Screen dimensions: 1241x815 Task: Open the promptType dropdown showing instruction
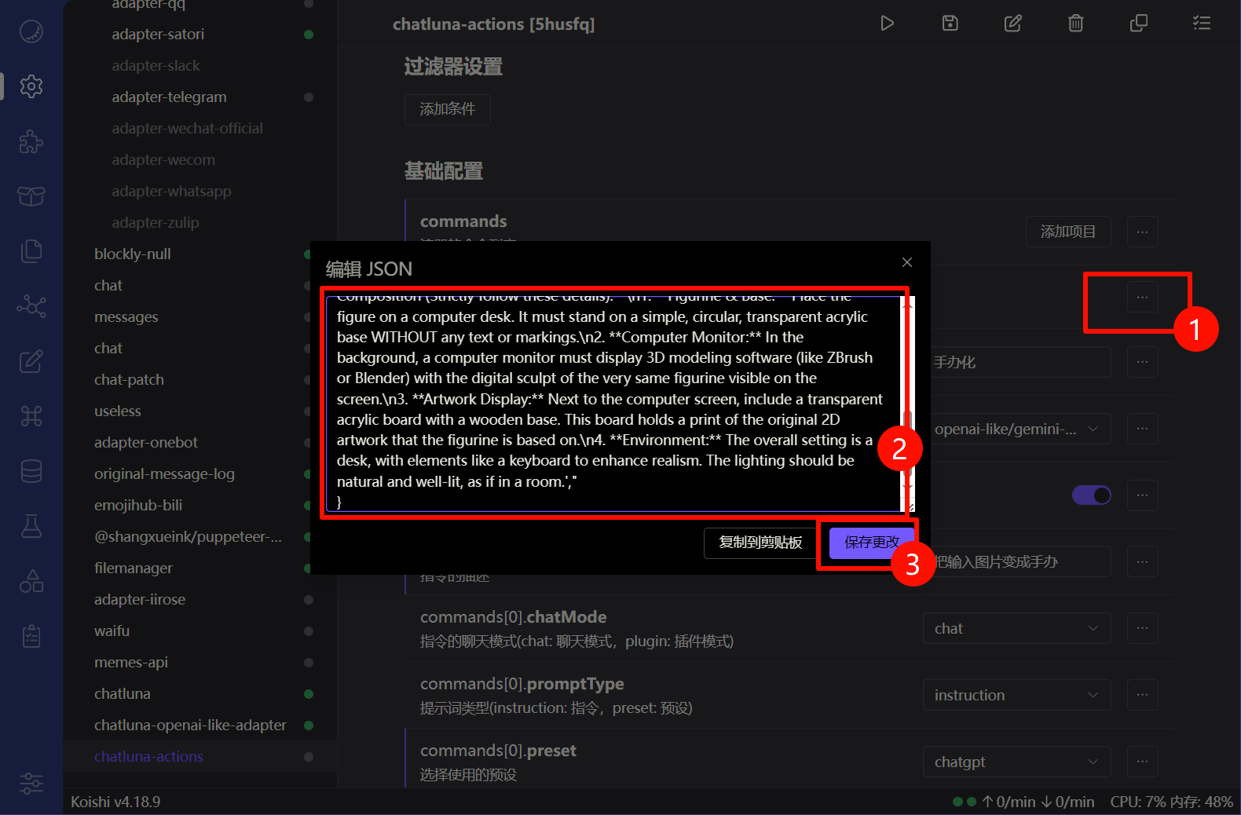point(1016,696)
